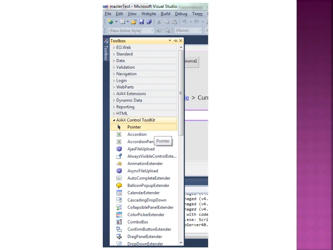Click the Copy toolbar icon
Screen dimensions: 333x250
click(167, 22)
